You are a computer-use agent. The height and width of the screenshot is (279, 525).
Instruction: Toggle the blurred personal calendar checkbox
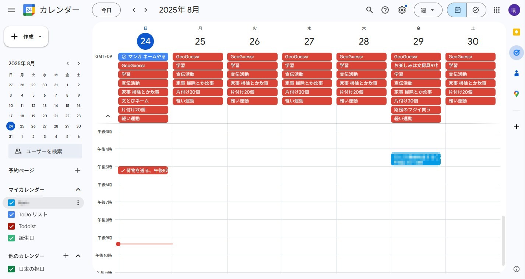tap(11, 203)
